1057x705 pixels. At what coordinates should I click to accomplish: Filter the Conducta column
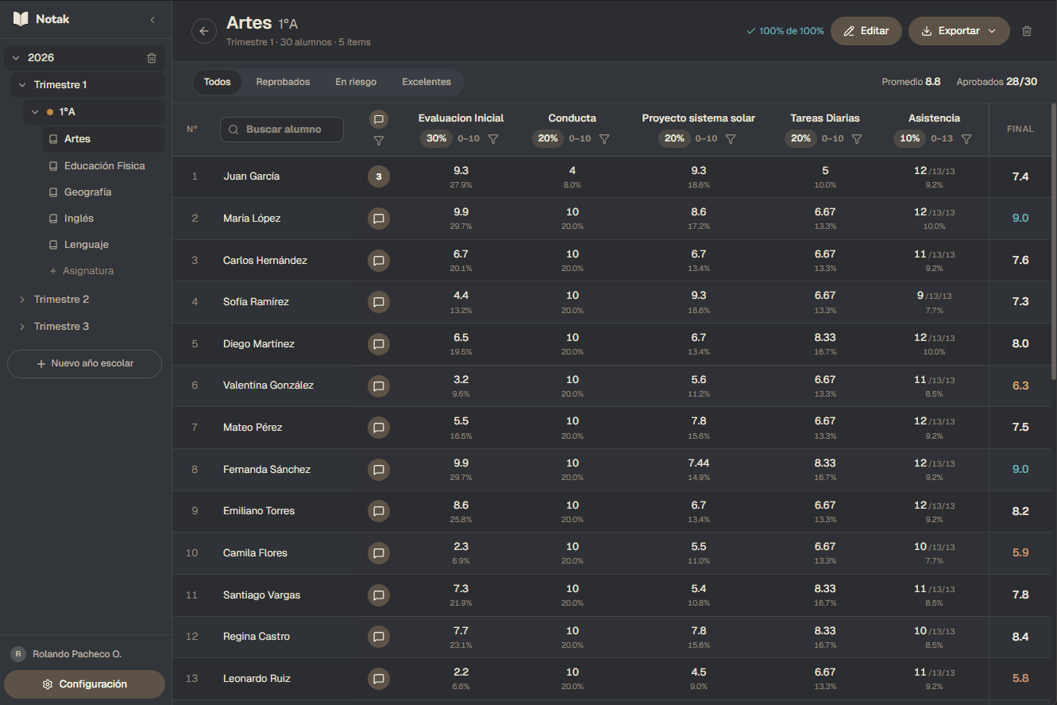click(x=604, y=139)
